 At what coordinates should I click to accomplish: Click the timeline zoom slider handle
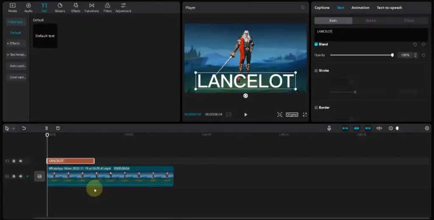point(397,128)
